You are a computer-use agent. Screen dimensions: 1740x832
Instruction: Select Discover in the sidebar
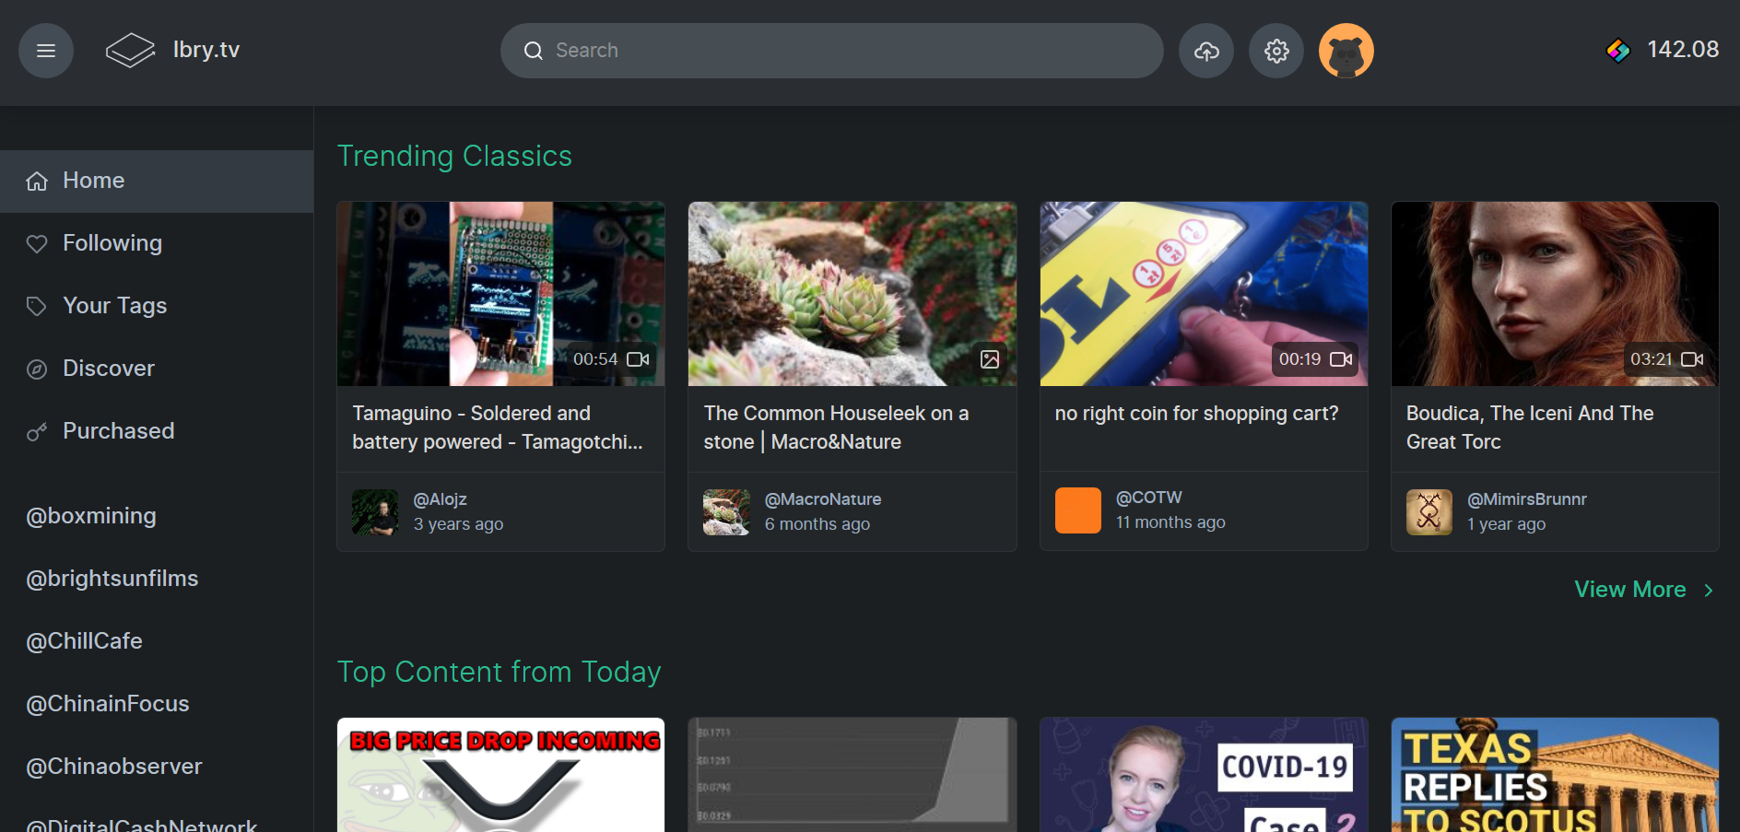[157, 369]
